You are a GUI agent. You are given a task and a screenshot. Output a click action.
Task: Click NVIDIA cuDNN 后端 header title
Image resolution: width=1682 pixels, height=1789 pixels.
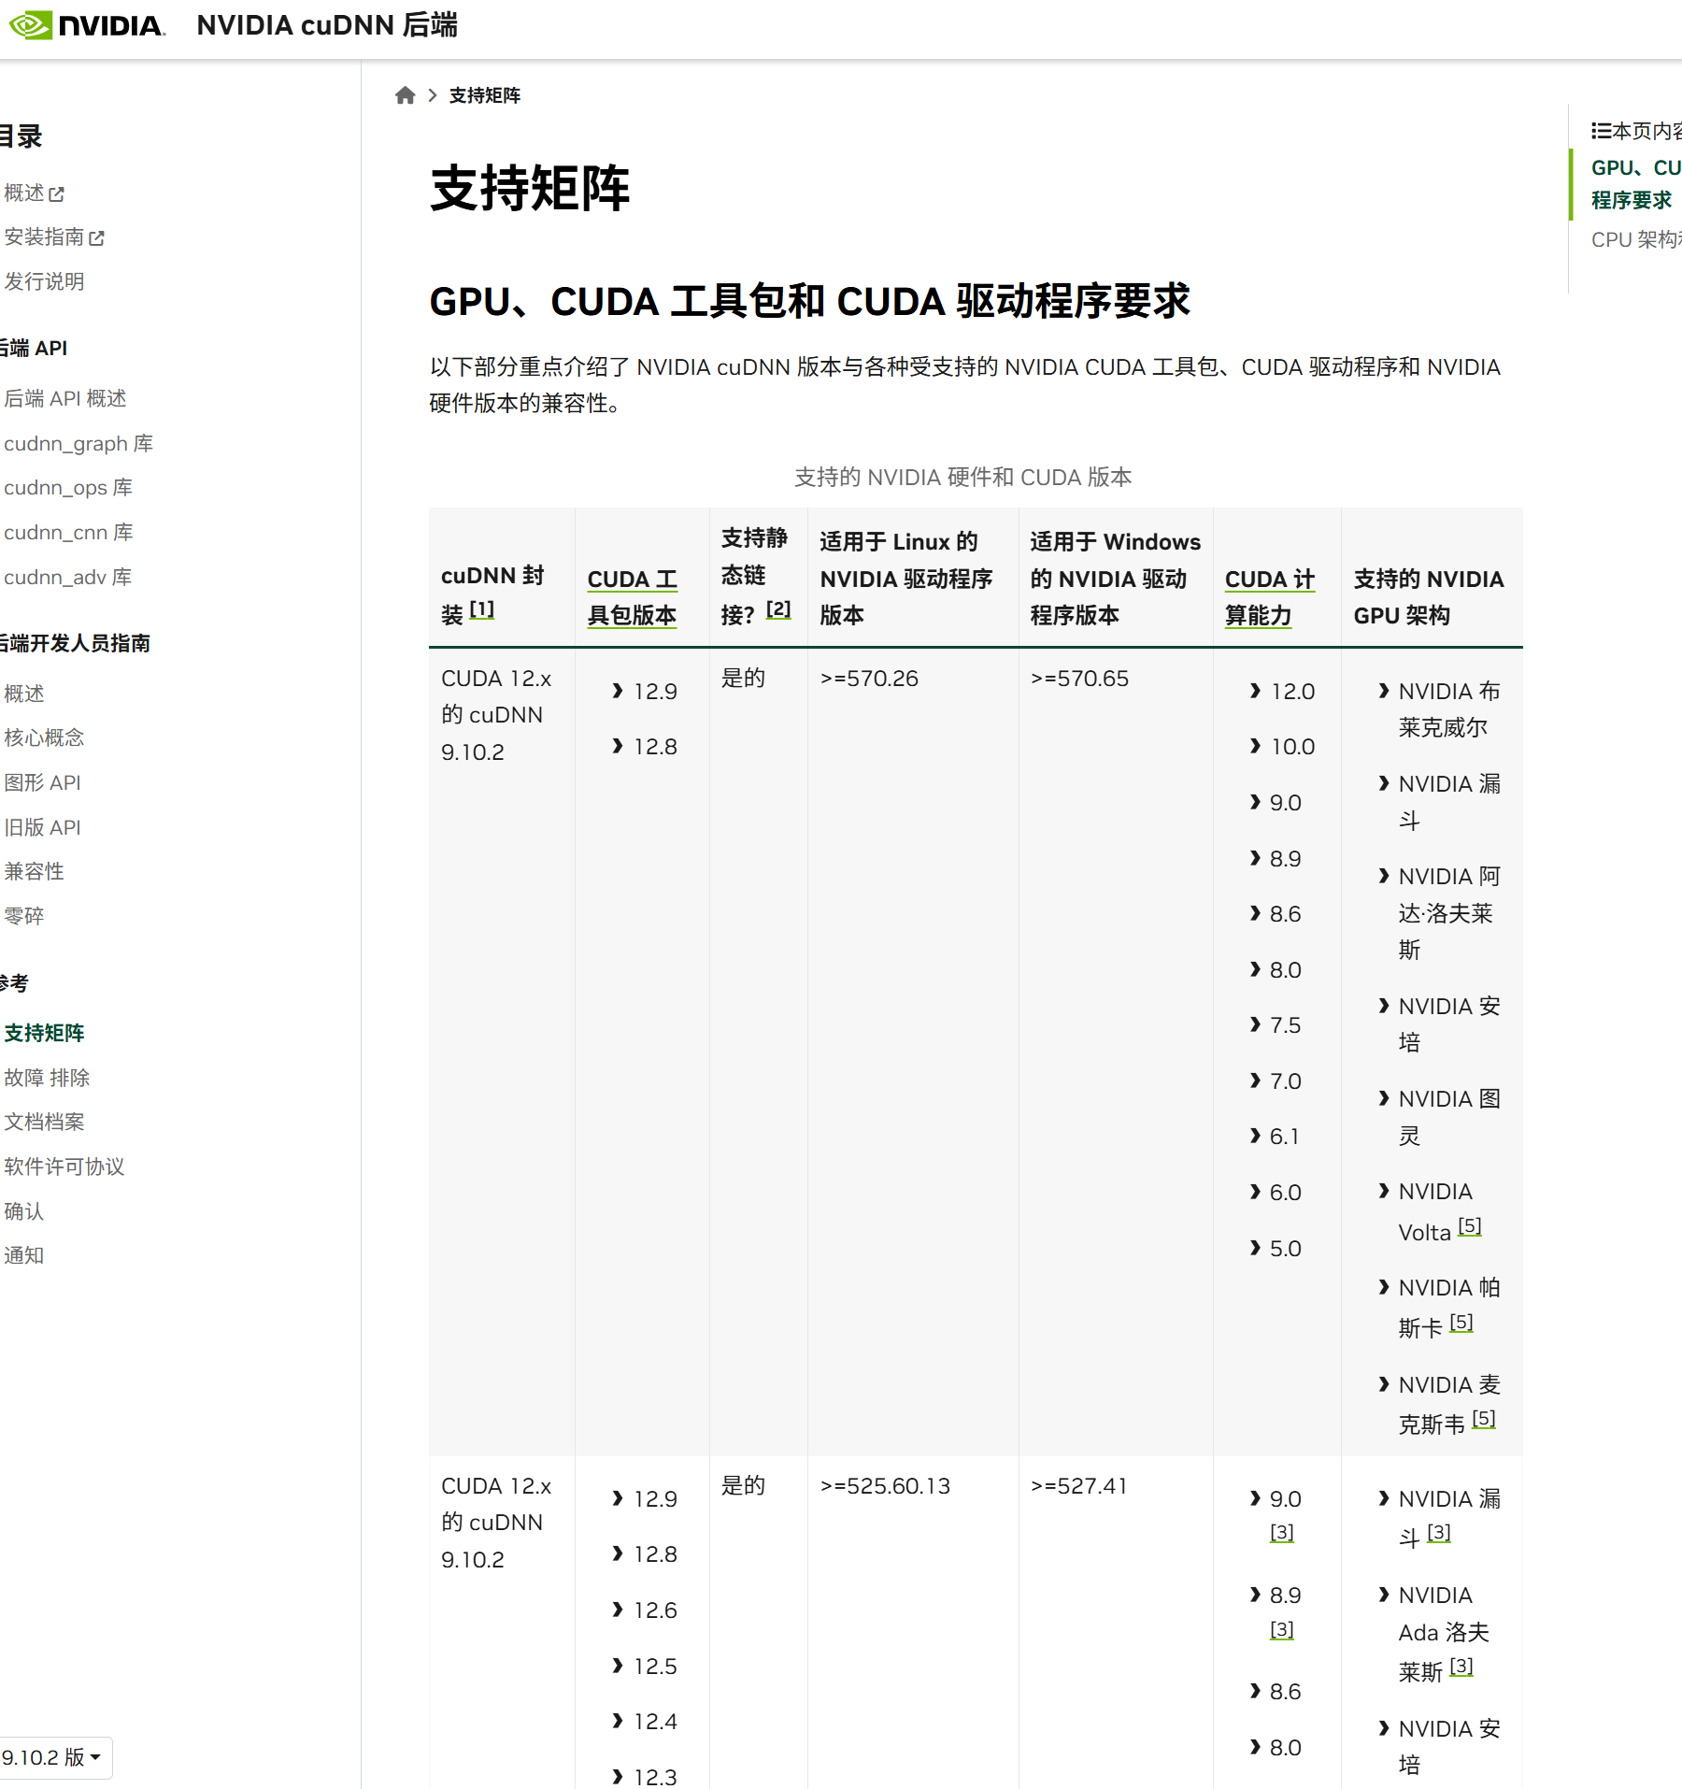tap(327, 25)
